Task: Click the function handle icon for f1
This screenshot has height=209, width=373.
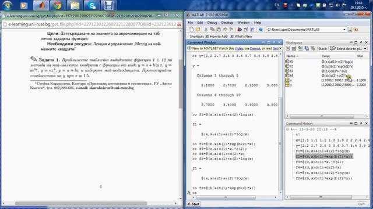Action: click(287, 62)
